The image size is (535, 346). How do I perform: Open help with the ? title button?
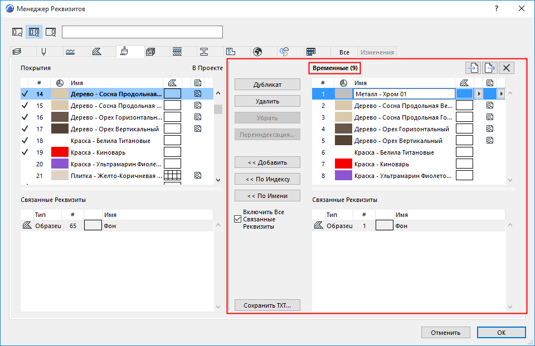click(497, 8)
